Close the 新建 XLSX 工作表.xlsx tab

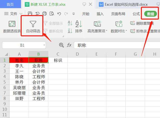[91, 4]
